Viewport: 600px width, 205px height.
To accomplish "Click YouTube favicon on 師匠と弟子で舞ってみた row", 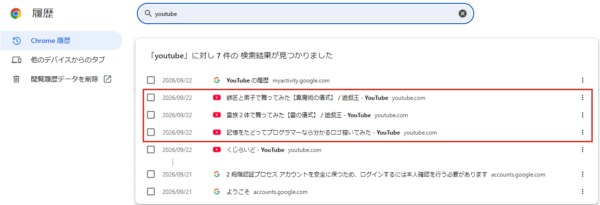I will pyautogui.click(x=217, y=97).
